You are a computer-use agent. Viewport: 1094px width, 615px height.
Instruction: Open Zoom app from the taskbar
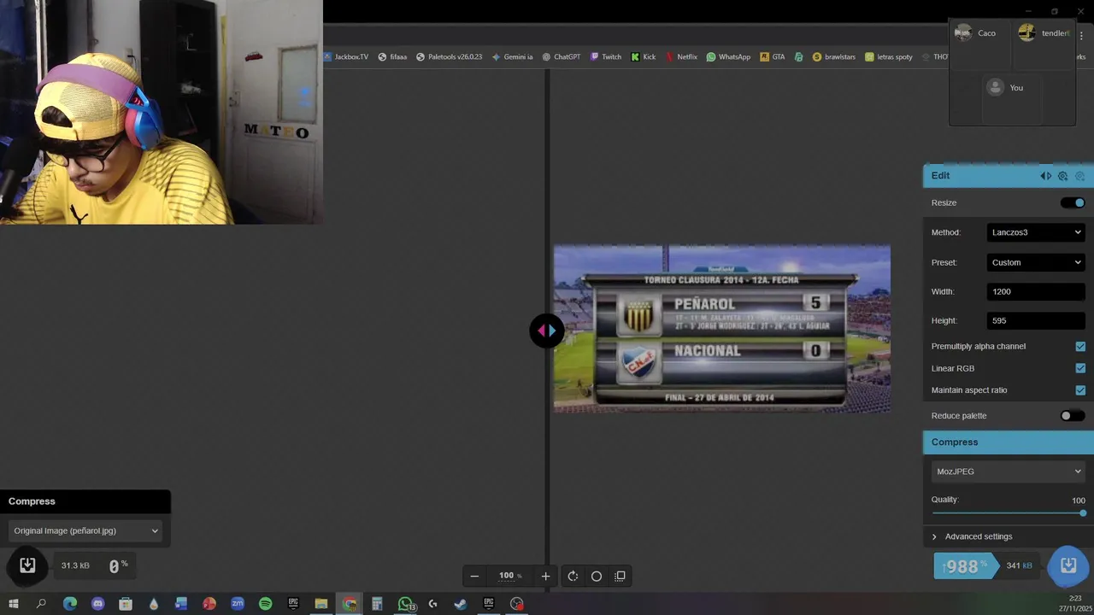pos(238,604)
